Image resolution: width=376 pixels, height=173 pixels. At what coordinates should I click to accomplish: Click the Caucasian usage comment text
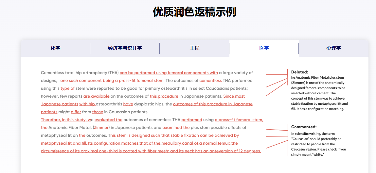[x=318, y=144]
